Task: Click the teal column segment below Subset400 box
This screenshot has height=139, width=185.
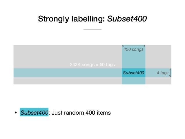Action: tap(134, 81)
